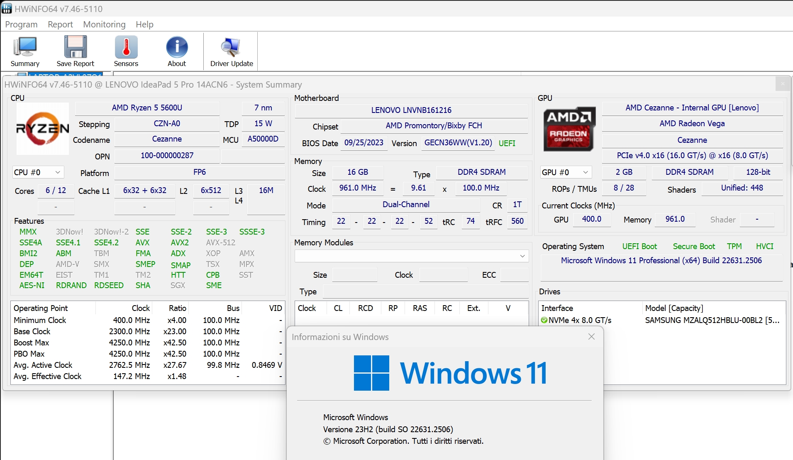Image resolution: width=793 pixels, height=460 pixels.
Task: Click the "AVX2" feature label
Action: tap(180, 243)
